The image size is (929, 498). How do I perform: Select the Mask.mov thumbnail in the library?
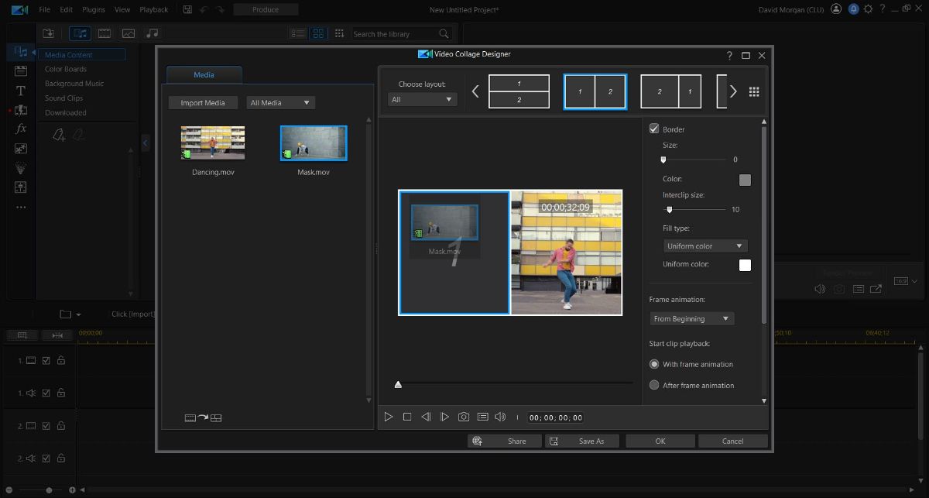pyautogui.click(x=313, y=143)
